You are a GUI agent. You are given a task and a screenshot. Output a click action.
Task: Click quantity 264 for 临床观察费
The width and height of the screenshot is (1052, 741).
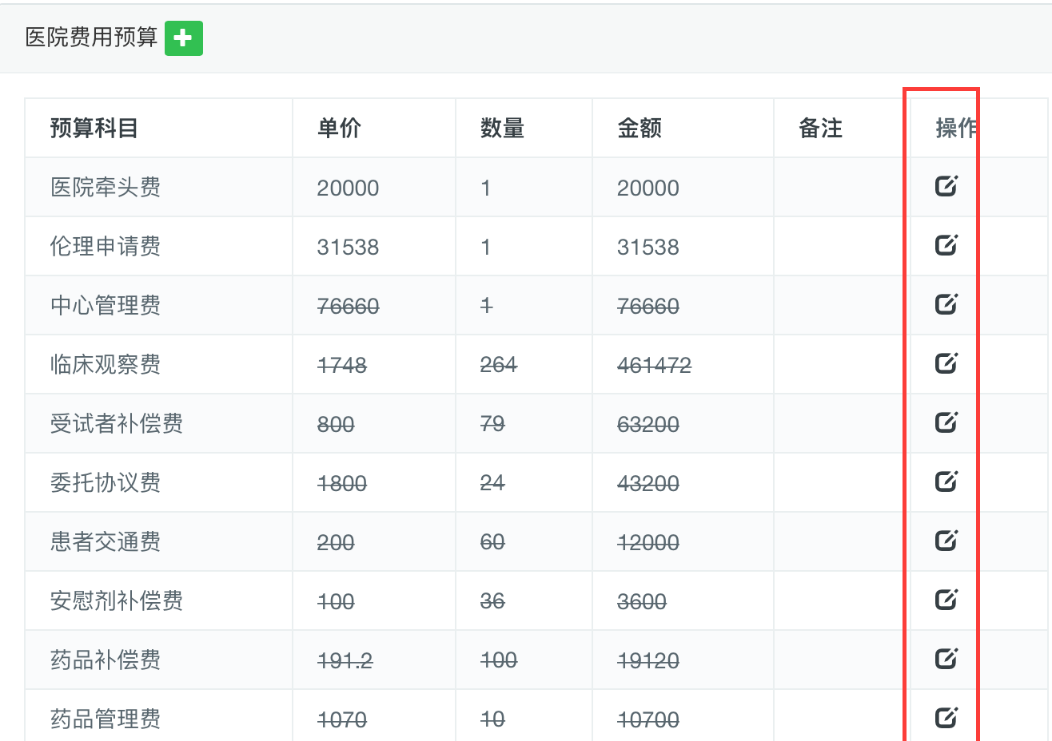coord(499,366)
